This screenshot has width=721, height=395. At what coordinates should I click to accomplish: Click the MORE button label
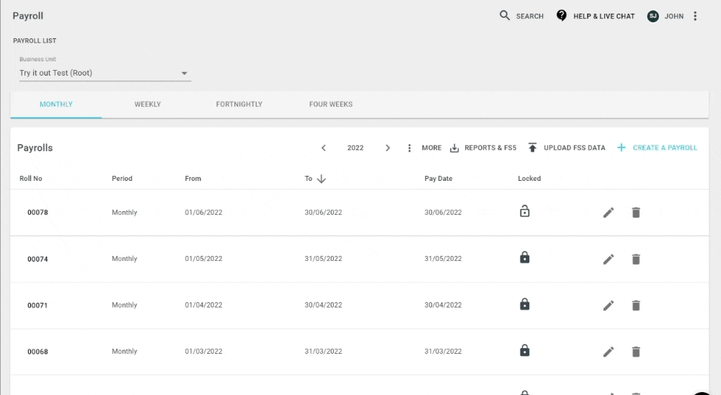tap(431, 148)
